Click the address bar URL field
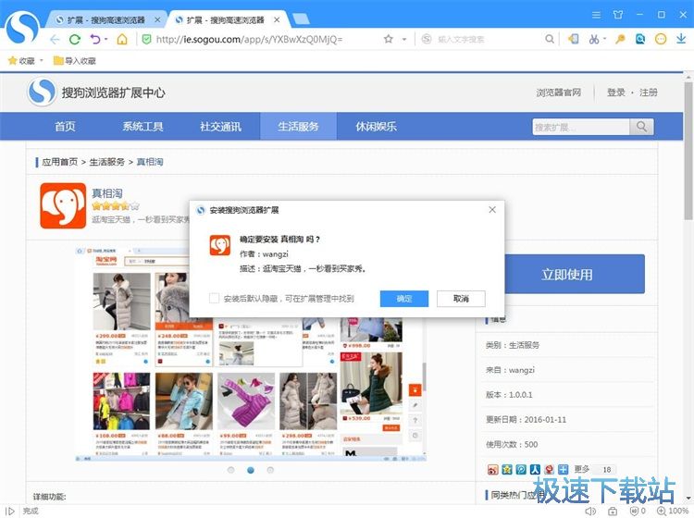The image size is (694, 518). [266, 40]
